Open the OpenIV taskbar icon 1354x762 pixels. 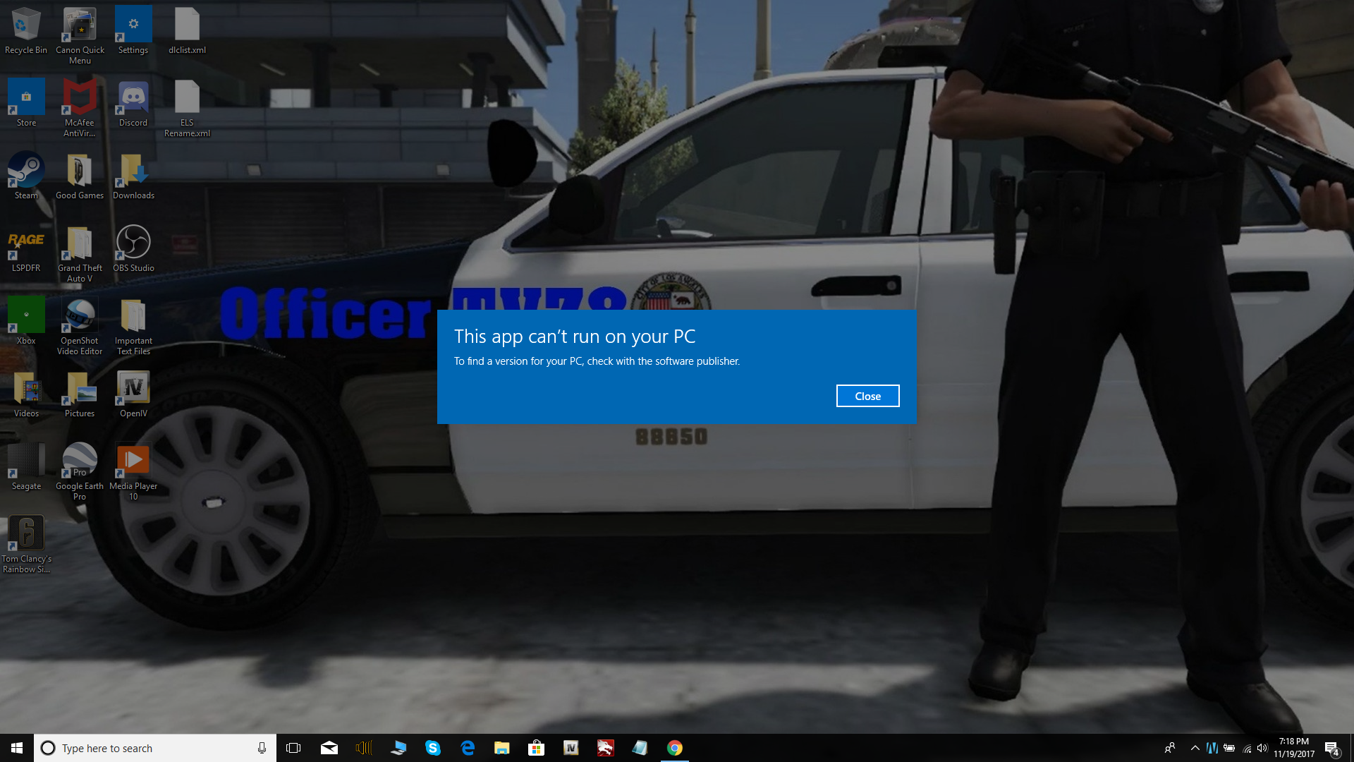click(x=571, y=748)
